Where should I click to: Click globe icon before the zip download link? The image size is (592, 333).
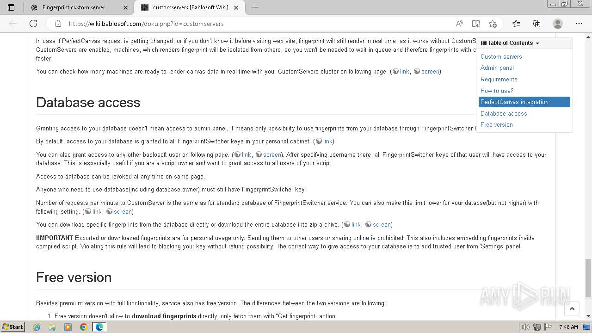(x=347, y=225)
